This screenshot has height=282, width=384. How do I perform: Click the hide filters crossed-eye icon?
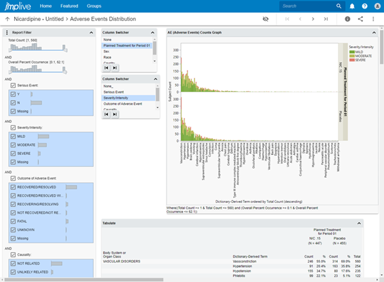pos(266,19)
